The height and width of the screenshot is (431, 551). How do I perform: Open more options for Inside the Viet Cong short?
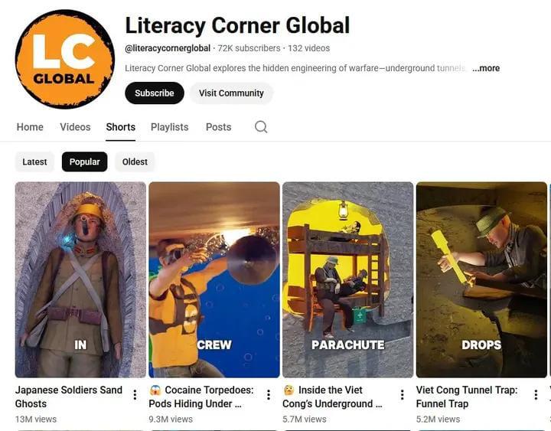tap(403, 395)
